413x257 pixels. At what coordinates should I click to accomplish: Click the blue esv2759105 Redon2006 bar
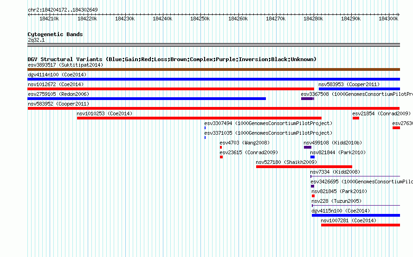(147, 99)
